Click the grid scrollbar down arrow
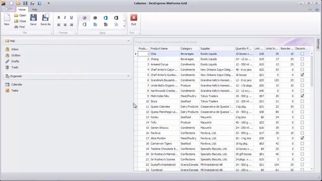 [312, 169]
